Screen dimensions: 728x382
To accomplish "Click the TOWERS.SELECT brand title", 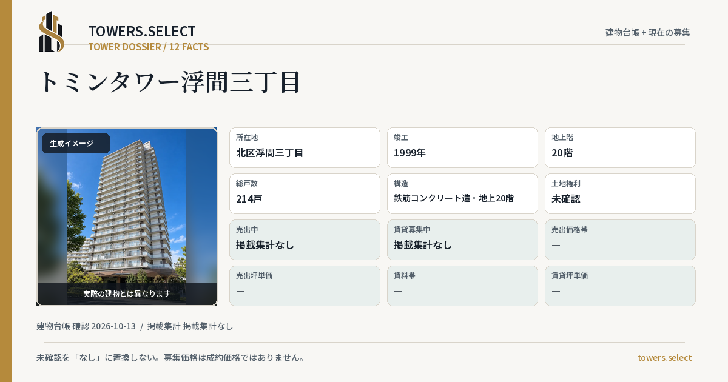I will pos(142,32).
